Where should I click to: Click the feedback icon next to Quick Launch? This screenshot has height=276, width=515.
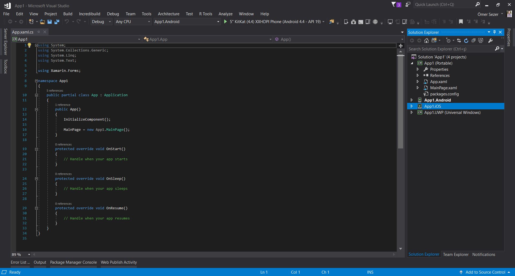408,5
